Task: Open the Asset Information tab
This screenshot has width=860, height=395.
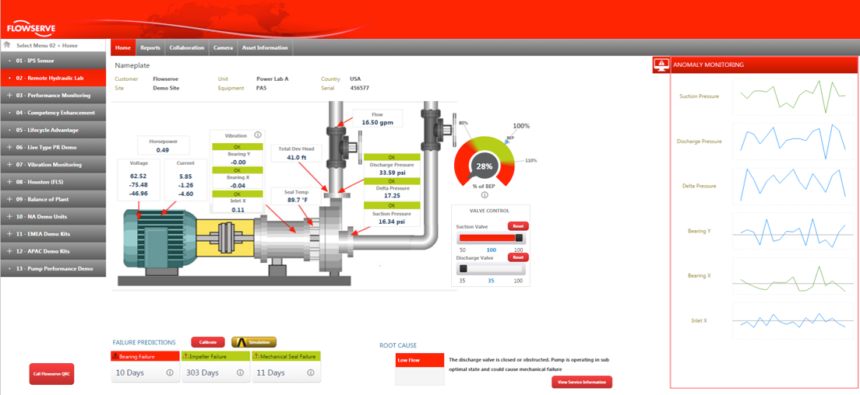Action: [x=265, y=47]
